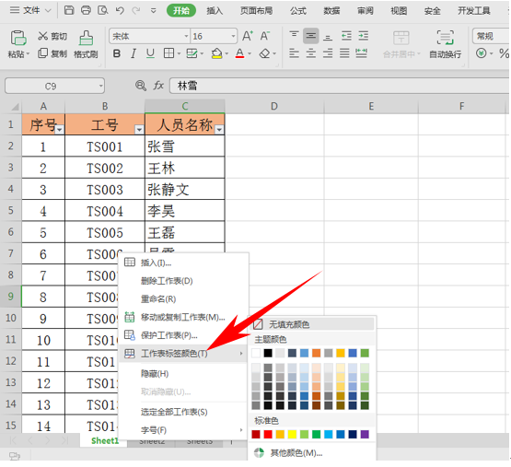Viewport: 511px width, 467px height.
Task: Click the Auto wrap (自动换行) icon
Action: pyautogui.click(x=446, y=38)
